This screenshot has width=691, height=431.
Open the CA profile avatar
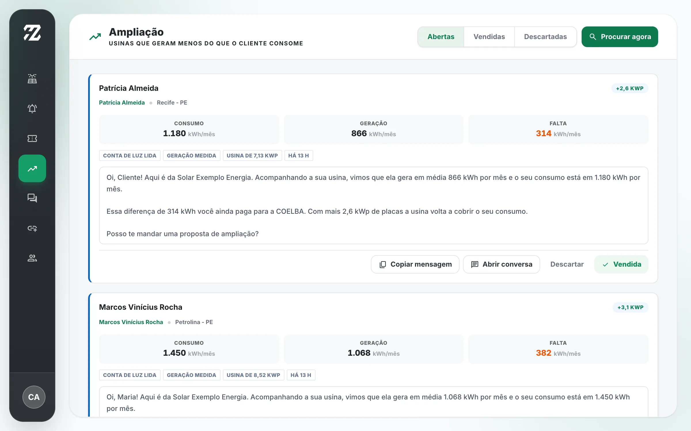(34, 397)
